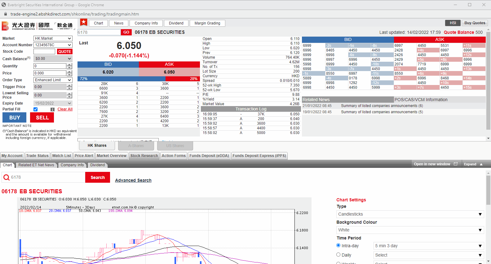Click the Related News header
The image size is (491, 264).
tap(347, 100)
